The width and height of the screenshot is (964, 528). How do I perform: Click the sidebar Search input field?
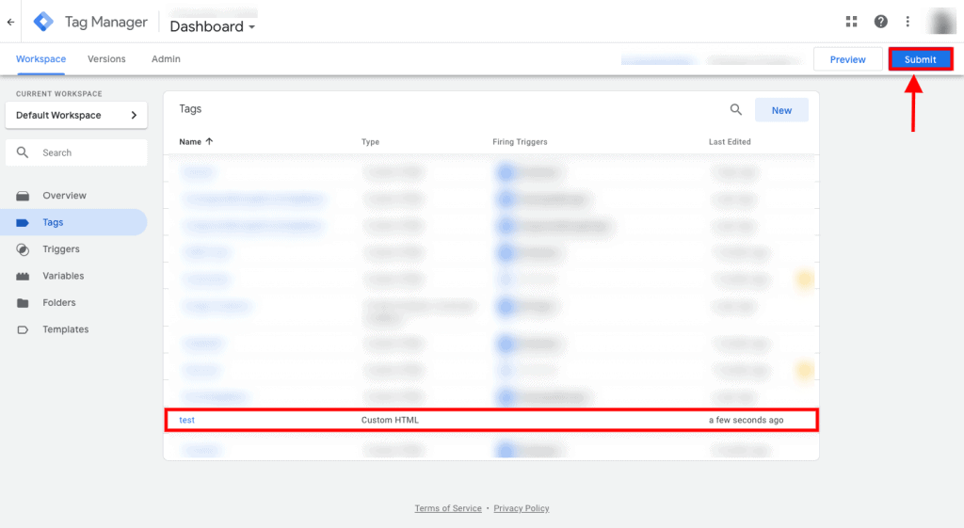pos(85,152)
